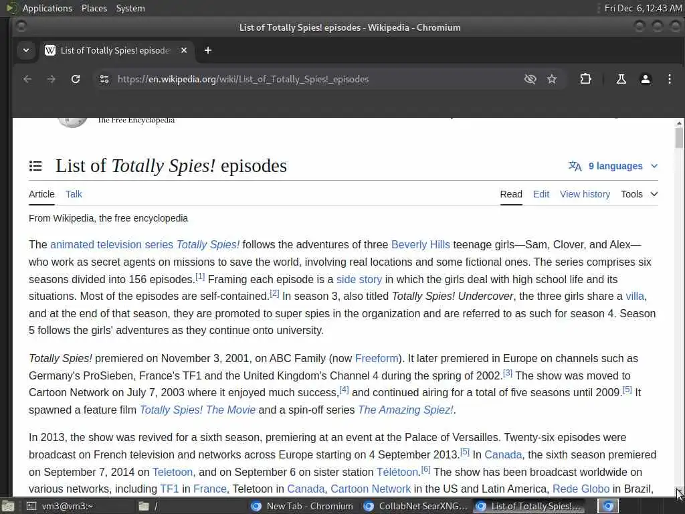Follow the Rede Globo link

tap(581, 489)
